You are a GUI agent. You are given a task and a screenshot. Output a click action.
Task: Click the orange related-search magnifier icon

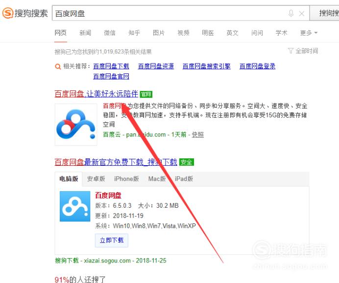[x=58, y=66]
